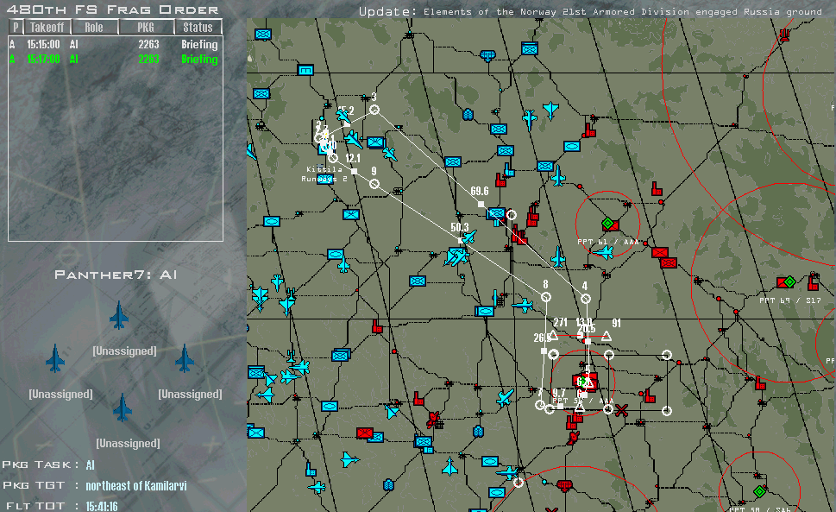Select the 15:15:00 takeoff flight row
Viewport: 836px width, 512px height.
[114, 44]
